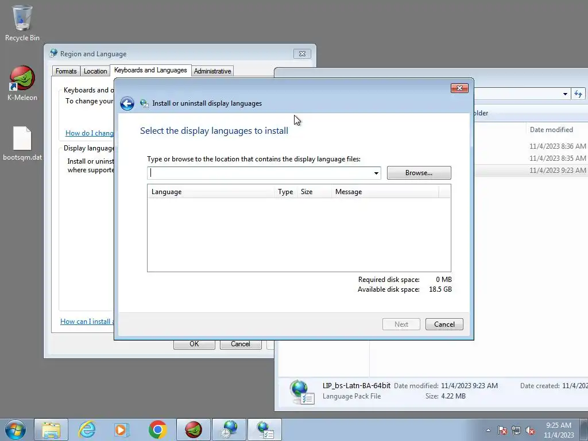Click the Browse... button
The height and width of the screenshot is (441, 588).
click(x=419, y=173)
